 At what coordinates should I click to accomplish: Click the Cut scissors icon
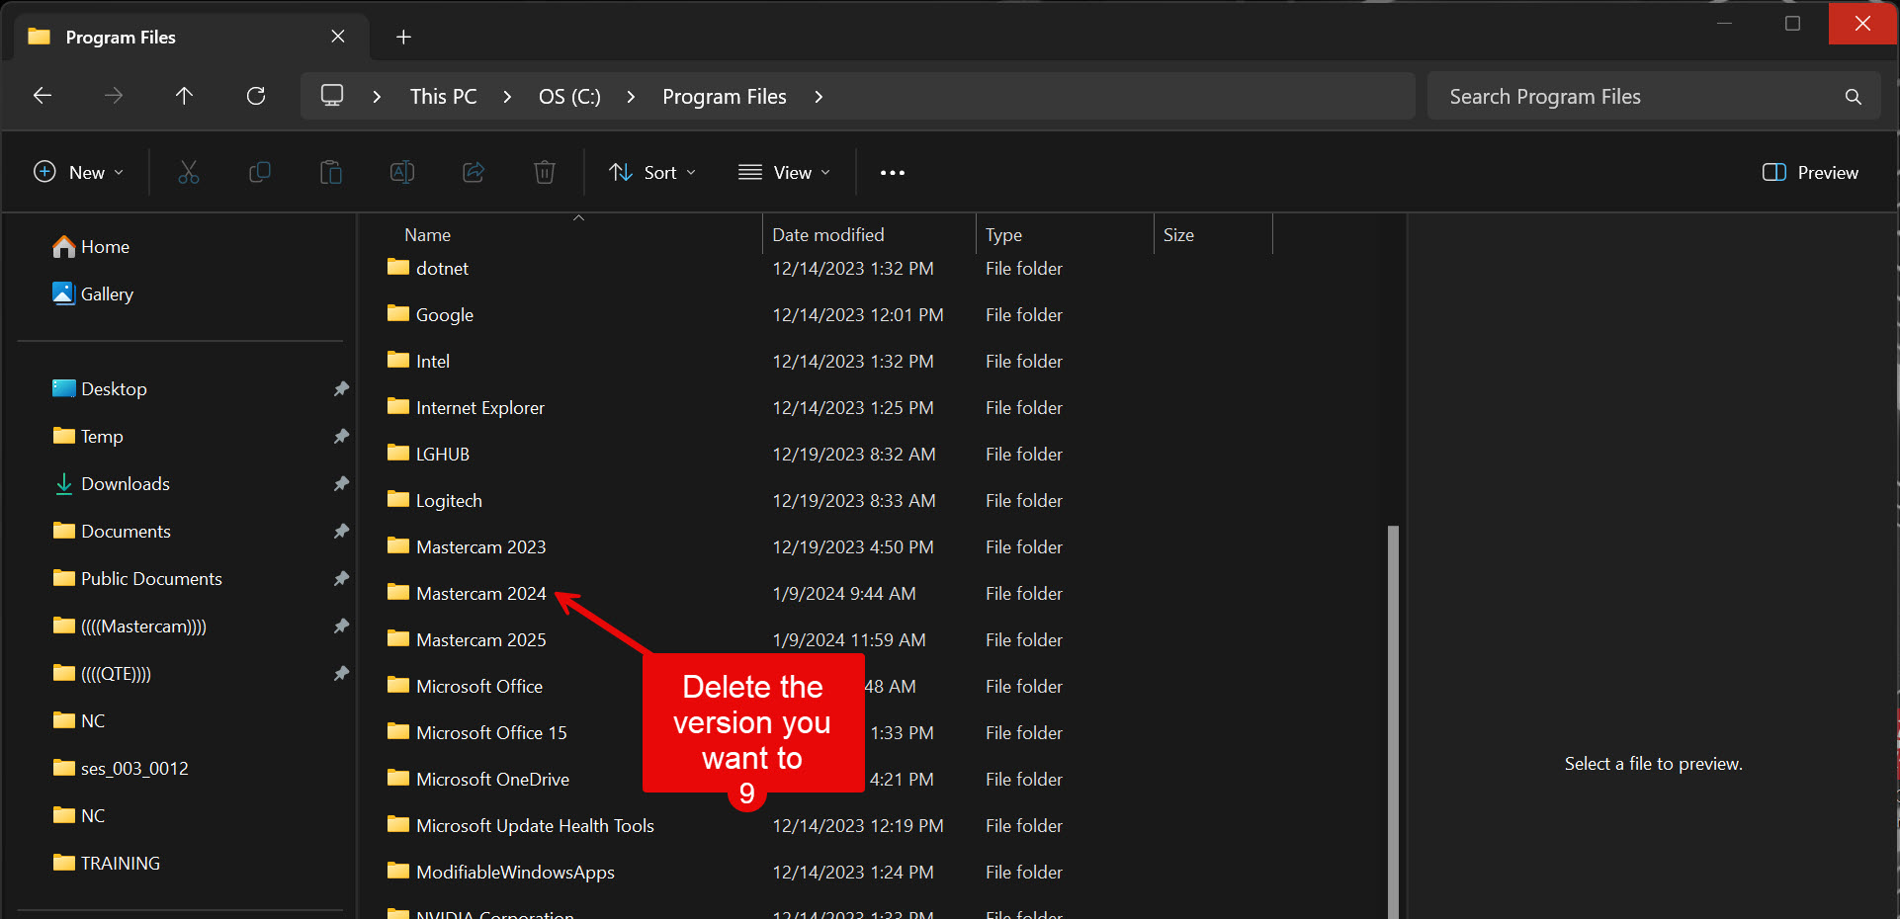188,173
